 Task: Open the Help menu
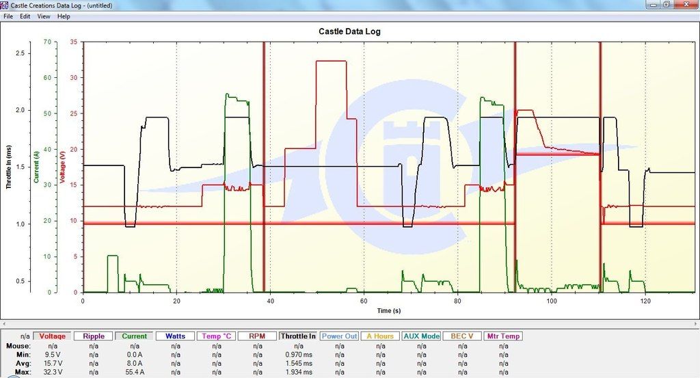pos(64,16)
